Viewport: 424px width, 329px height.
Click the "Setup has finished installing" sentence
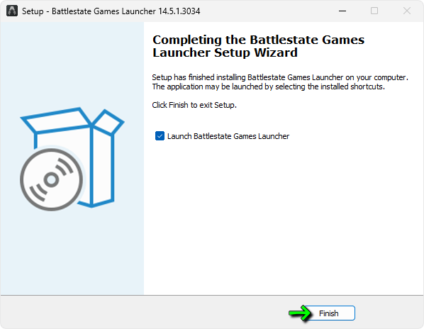click(280, 77)
